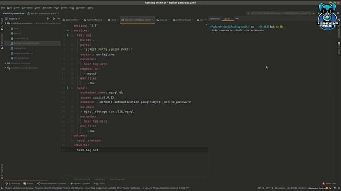Click the No JSON schema status entry
Image resolution: width=341 pixels, height=191 pixels.
point(297,188)
